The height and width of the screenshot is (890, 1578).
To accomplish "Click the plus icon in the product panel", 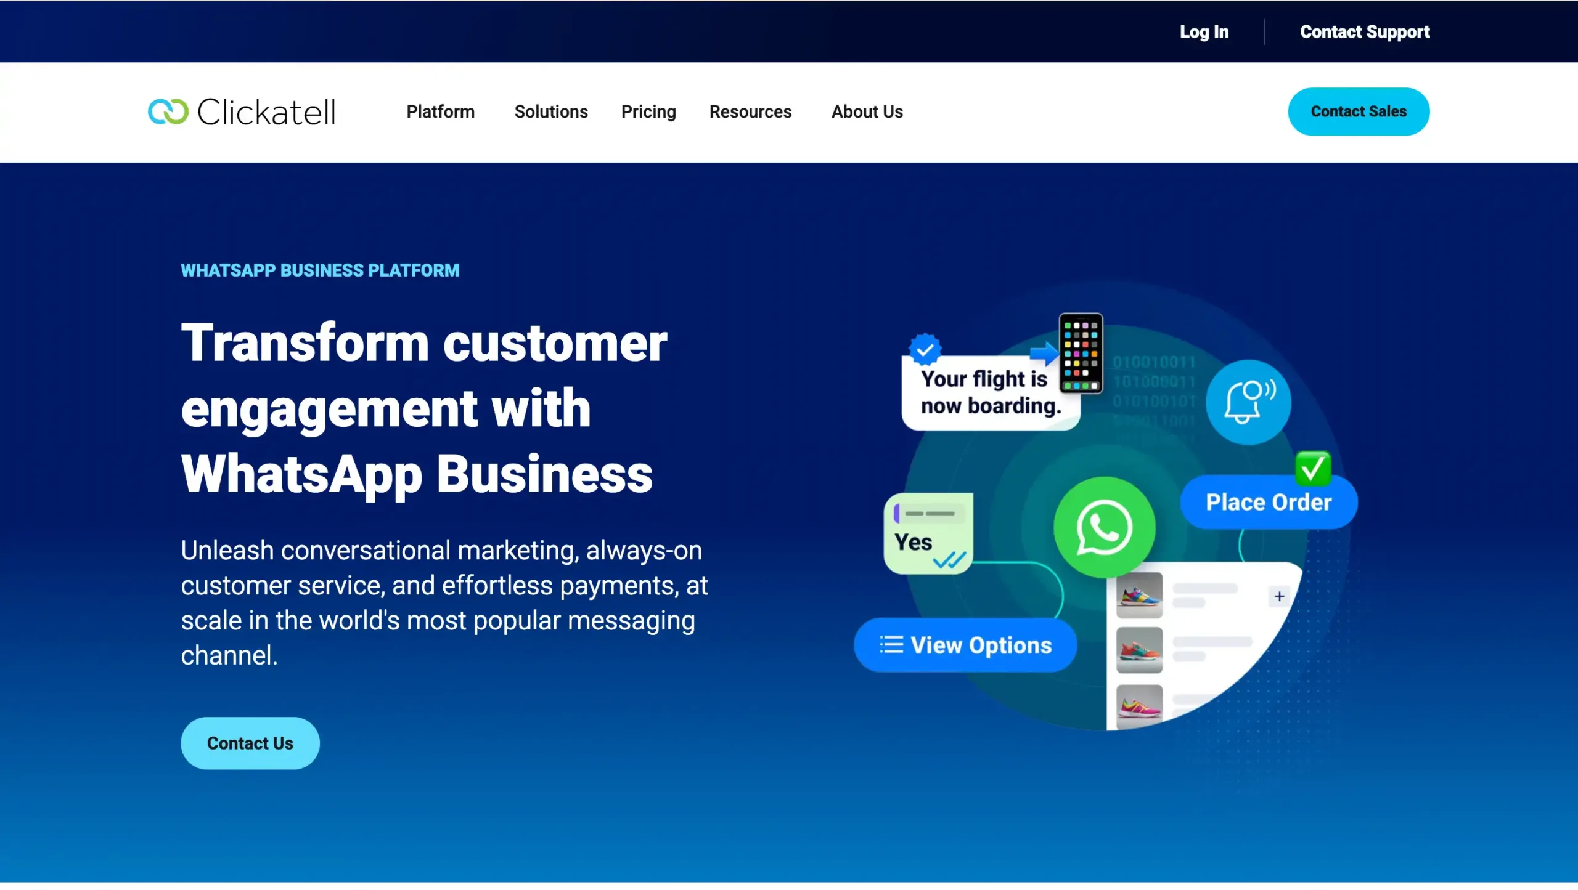I will click(x=1279, y=596).
